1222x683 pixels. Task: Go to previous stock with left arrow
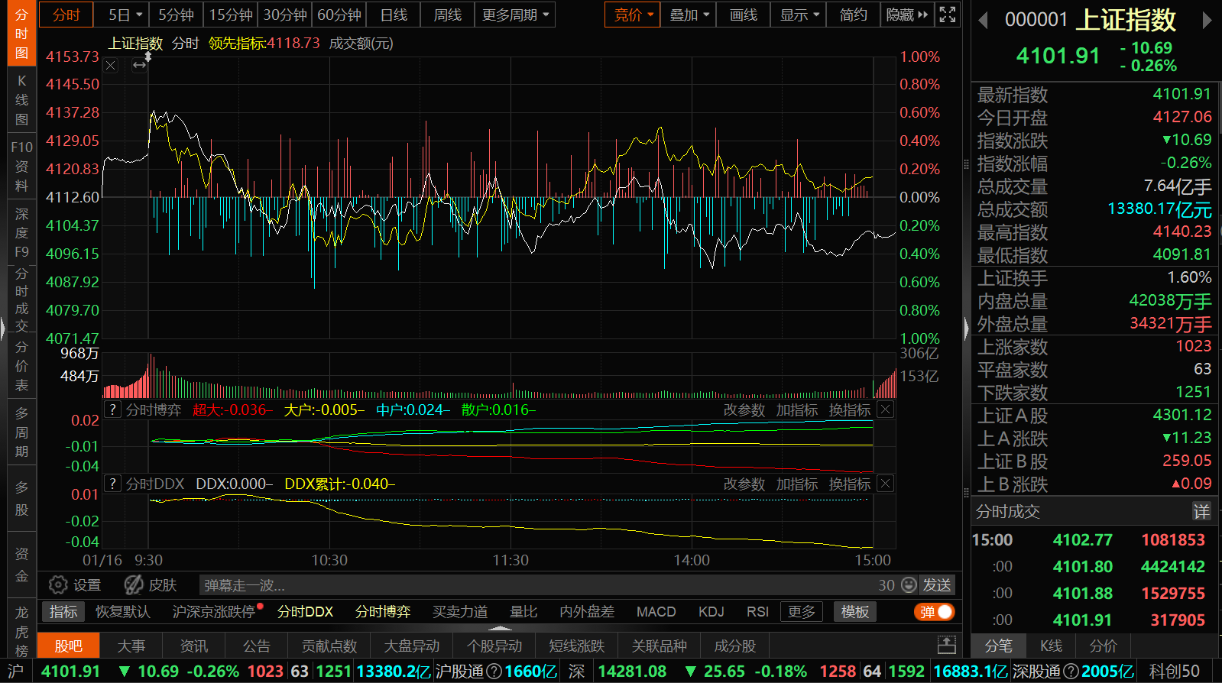[984, 21]
